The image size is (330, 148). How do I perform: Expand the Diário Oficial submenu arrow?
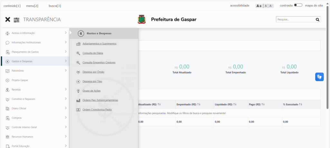[66, 108]
